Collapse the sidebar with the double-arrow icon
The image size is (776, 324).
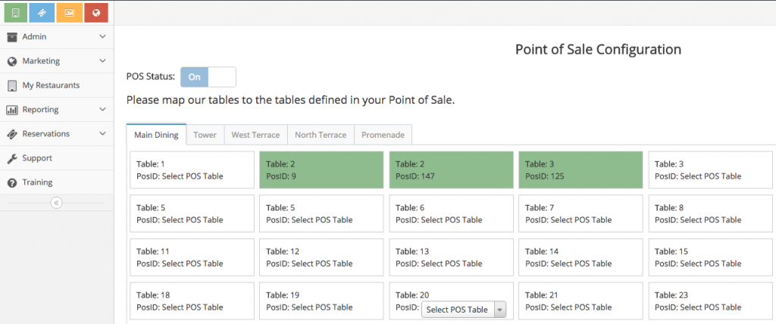56,202
